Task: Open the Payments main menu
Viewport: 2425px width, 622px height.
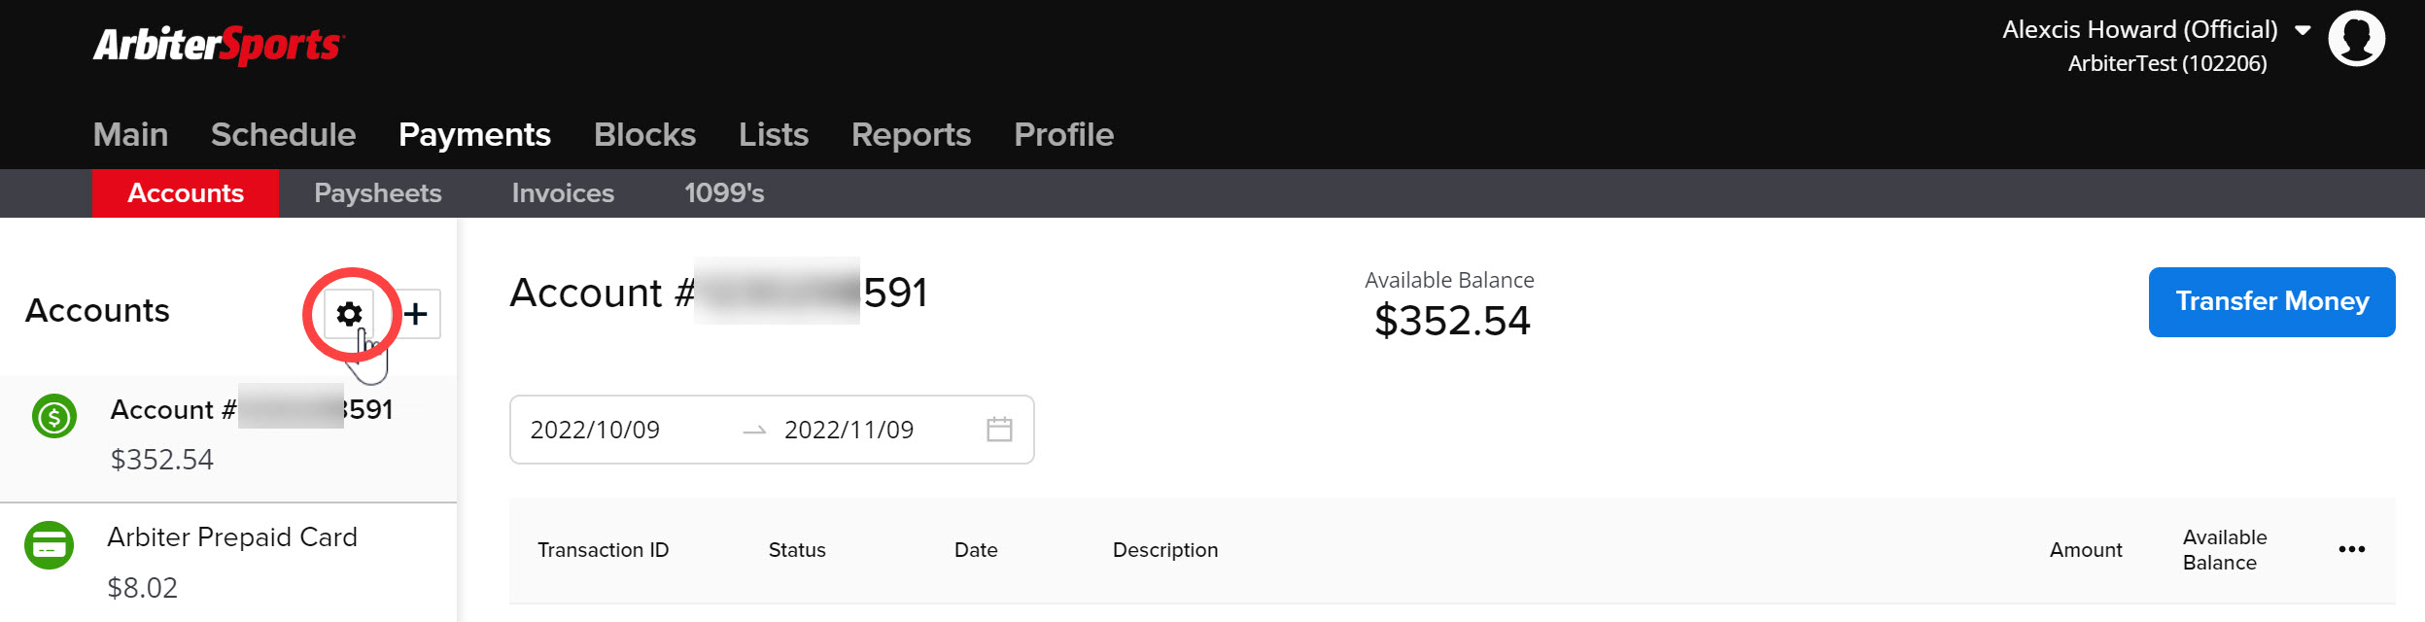Action: [x=474, y=134]
